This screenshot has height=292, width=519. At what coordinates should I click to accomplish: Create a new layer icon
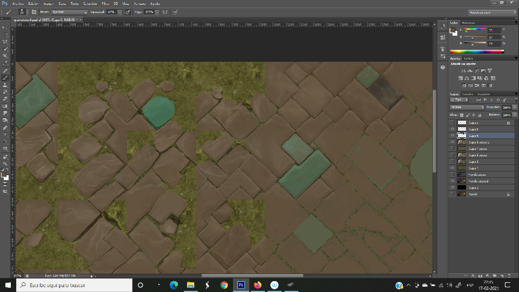click(x=502, y=276)
